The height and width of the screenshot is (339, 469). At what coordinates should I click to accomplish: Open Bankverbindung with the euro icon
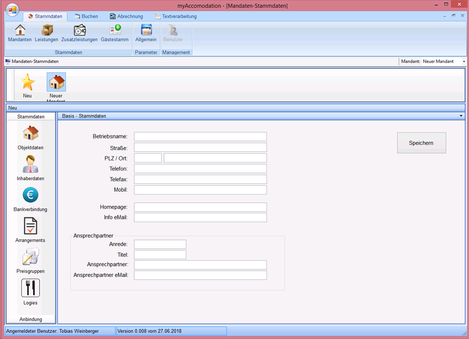[30, 199]
